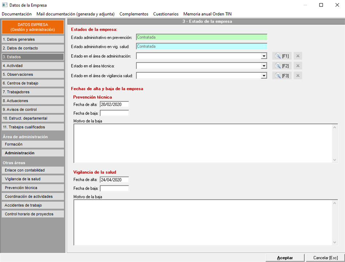Image resolution: width=345 pixels, height=262 pixels.
Task: Expand 'Estado en el área de vigilancia salud' dropdown
Action: [264, 76]
